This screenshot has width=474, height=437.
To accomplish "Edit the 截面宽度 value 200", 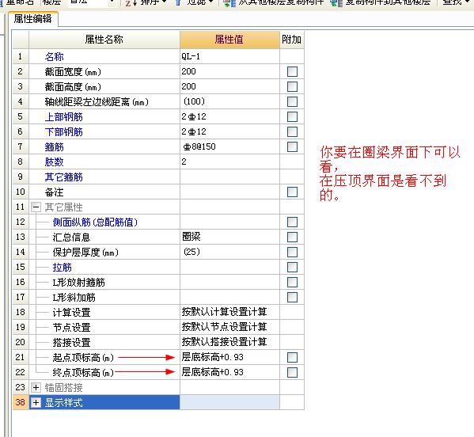I will pos(229,72).
